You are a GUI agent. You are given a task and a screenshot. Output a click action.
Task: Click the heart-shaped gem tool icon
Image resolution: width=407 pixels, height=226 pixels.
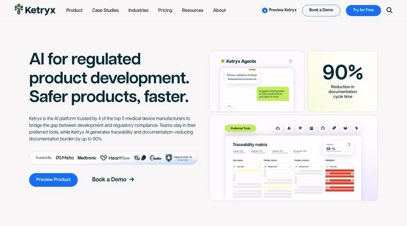tap(300, 128)
